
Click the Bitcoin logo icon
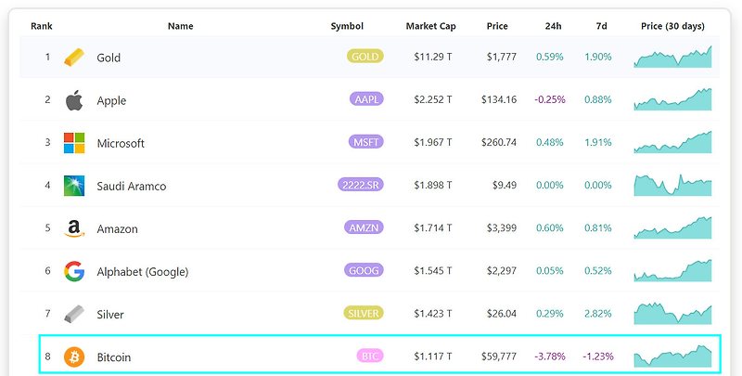(74, 357)
